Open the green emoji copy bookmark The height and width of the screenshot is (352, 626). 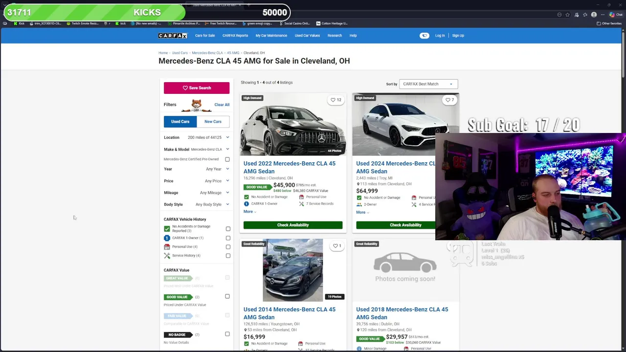257,23
